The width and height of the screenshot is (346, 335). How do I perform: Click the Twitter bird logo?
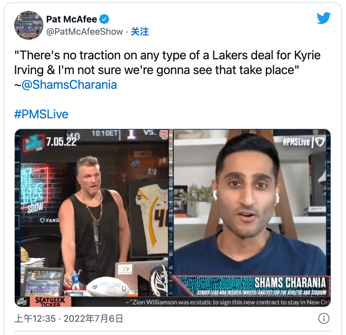(x=324, y=18)
